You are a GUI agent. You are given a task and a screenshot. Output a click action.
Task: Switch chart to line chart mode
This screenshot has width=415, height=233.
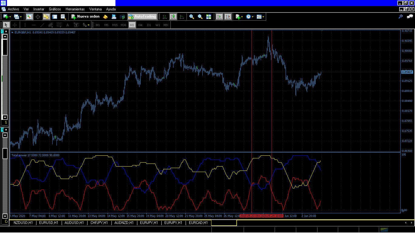click(x=182, y=17)
